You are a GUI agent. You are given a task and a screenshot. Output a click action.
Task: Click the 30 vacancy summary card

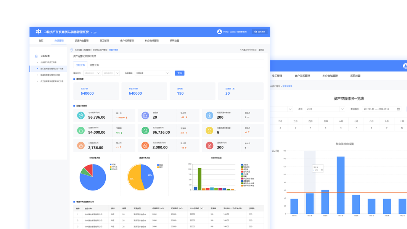[241, 91]
